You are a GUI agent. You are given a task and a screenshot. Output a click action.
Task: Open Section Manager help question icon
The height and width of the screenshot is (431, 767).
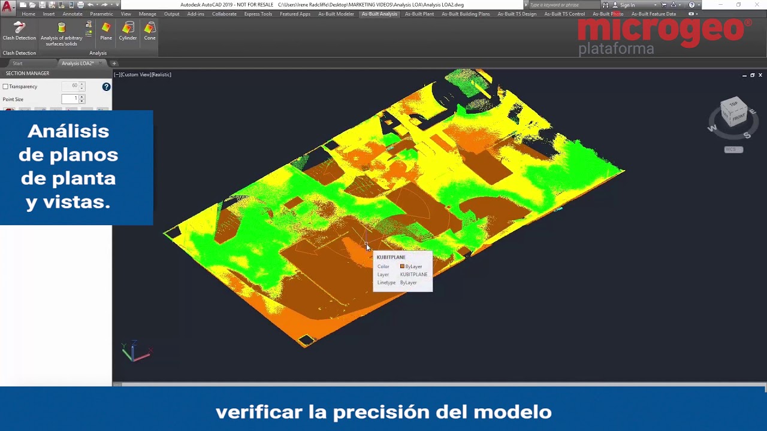point(106,87)
